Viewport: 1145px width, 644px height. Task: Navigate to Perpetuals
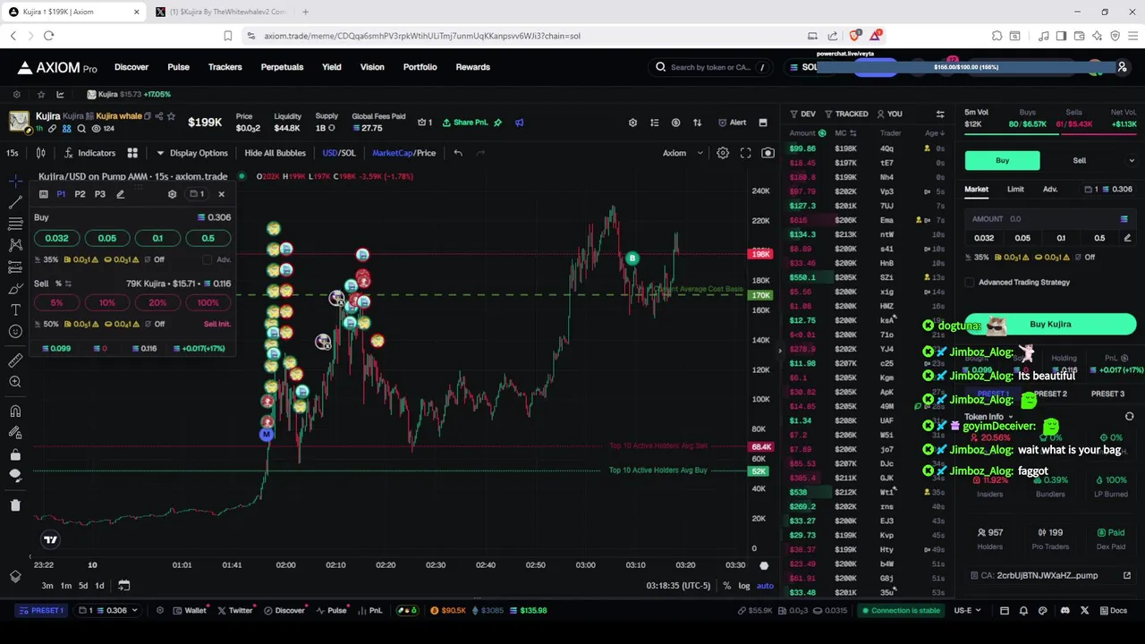282,67
